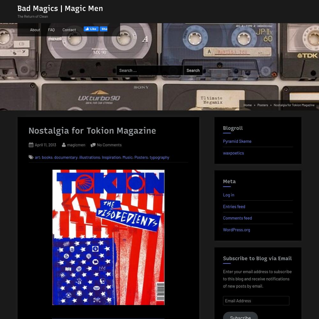Open the Tokion magazine cover image
Viewport: 319px width, 319px height.
tap(108, 237)
